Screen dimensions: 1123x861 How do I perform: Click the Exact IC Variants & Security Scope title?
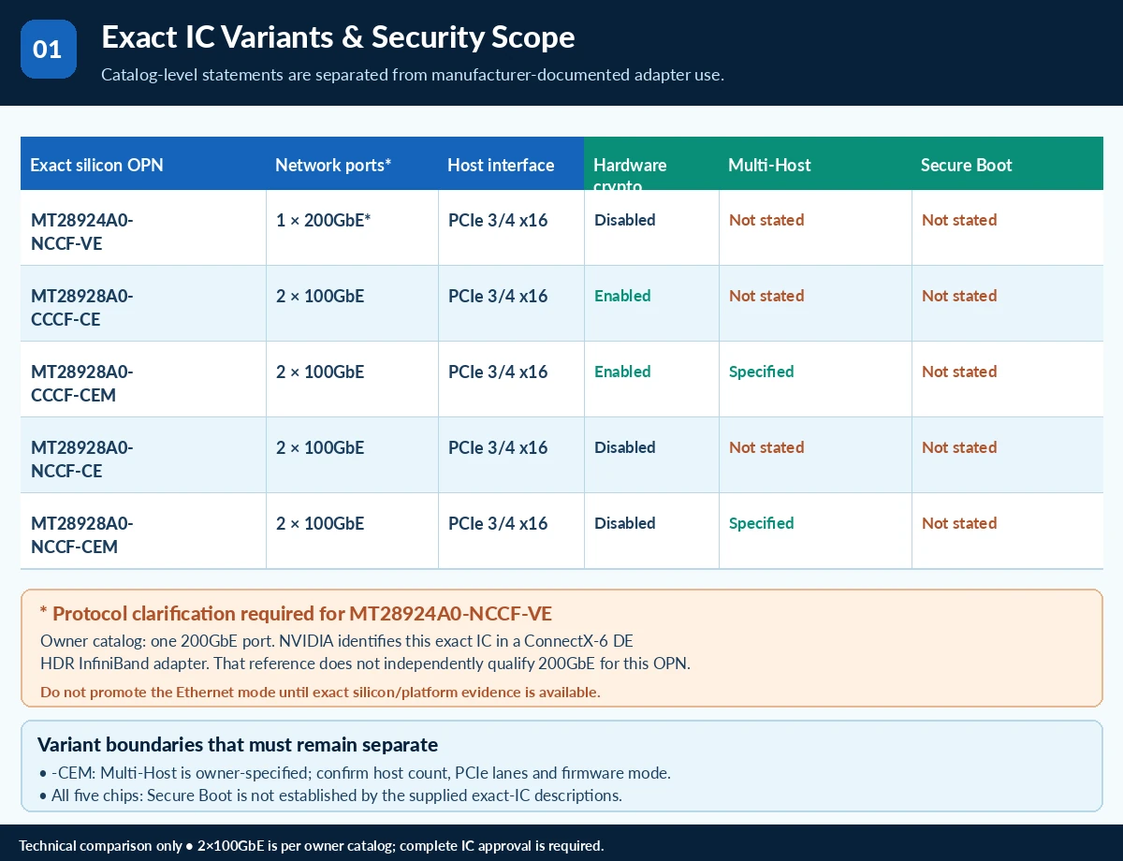(338, 37)
